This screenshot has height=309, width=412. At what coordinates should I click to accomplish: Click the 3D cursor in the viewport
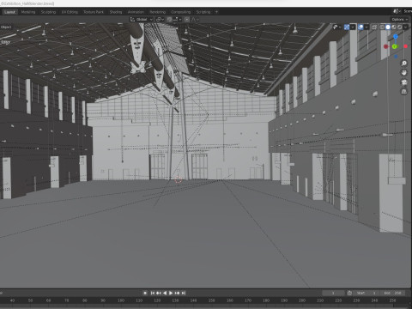point(179,180)
